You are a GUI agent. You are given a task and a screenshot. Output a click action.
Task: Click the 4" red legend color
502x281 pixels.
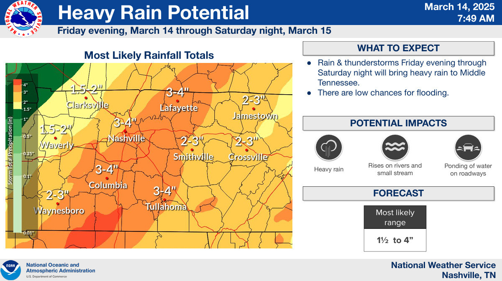tap(17, 83)
